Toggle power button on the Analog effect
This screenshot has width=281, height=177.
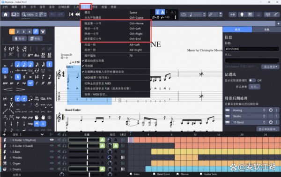coord(271,110)
